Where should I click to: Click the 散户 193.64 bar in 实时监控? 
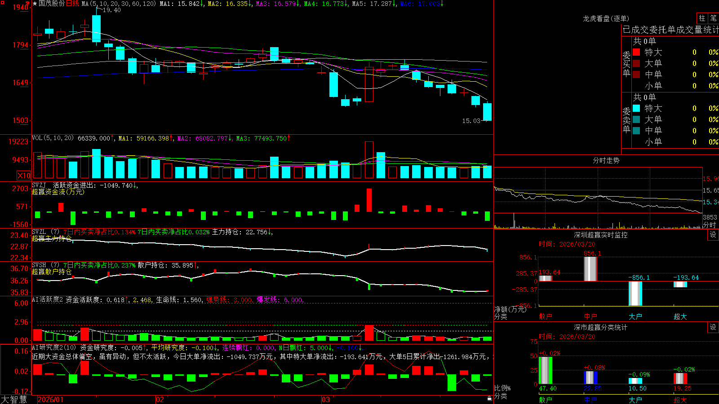(545, 278)
